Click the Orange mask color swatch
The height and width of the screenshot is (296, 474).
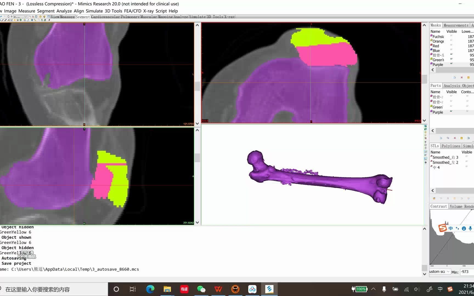tap(431, 40)
